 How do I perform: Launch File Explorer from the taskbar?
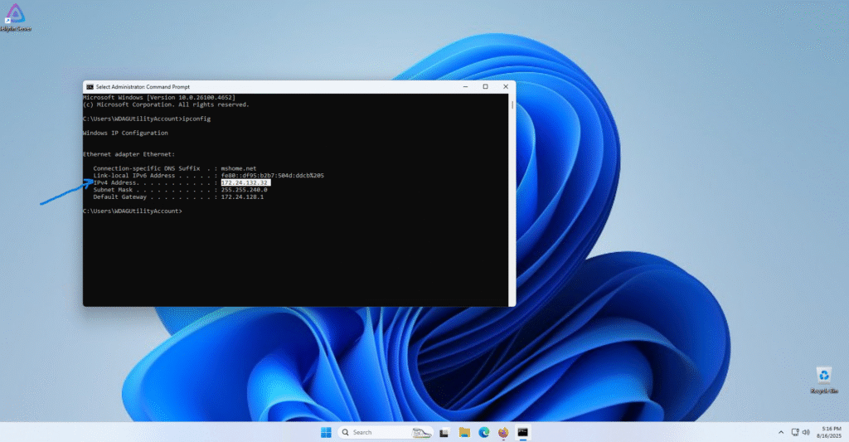tap(464, 432)
